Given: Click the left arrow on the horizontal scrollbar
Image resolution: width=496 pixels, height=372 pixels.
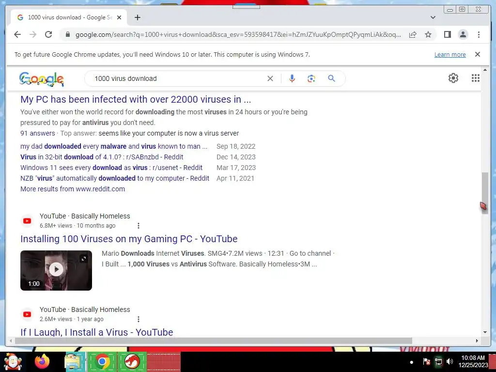Looking at the screenshot, I should click(11, 341).
